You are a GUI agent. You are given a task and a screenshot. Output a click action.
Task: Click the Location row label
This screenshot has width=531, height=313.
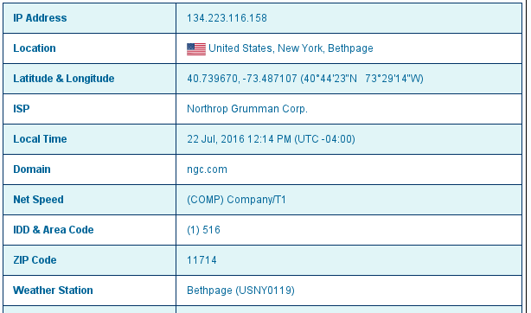click(x=35, y=48)
